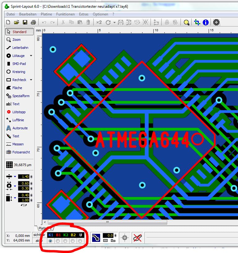Open the Platine menu
Viewport: 238px width, 253px height.
pos(46,14)
